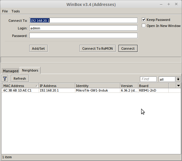182x161 pixels.
Task: Select the 'all' filter combo box
Action: click(167, 79)
